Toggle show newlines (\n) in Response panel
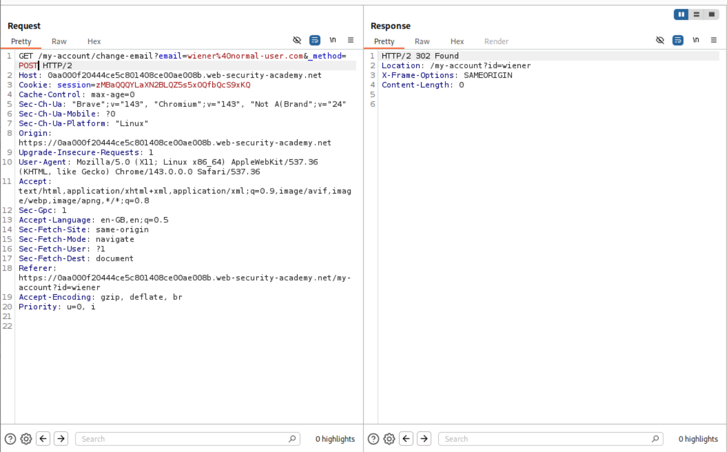This screenshot has width=727, height=452. pos(696,40)
